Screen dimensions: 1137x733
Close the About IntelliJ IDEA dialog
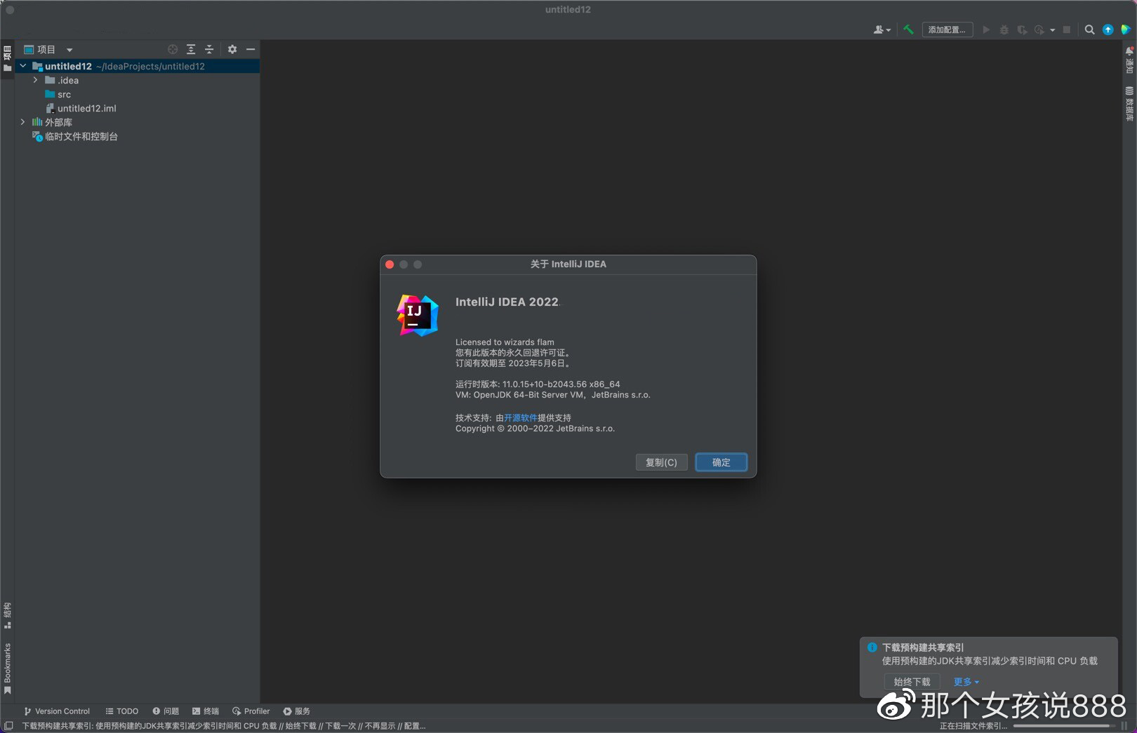[390, 264]
